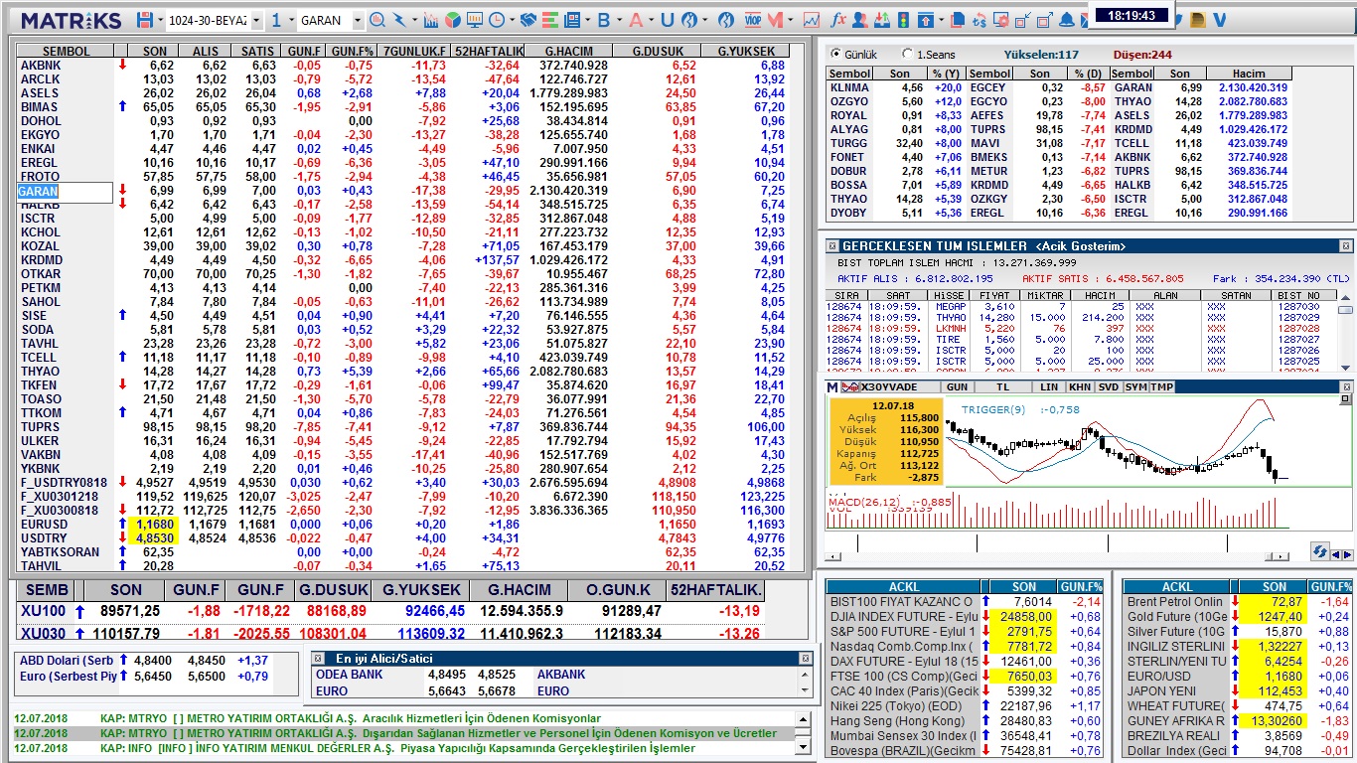Image resolution: width=1357 pixels, height=763 pixels.
Task: Click the Hacim column header in top-right panel
Action: click(1249, 74)
